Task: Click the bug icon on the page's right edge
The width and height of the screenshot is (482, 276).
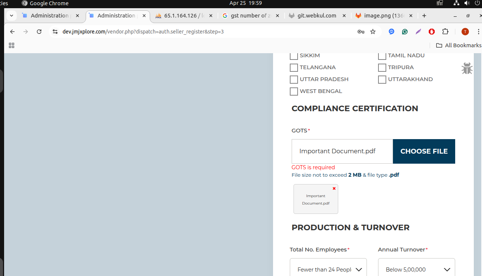Action: coord(467,68)
